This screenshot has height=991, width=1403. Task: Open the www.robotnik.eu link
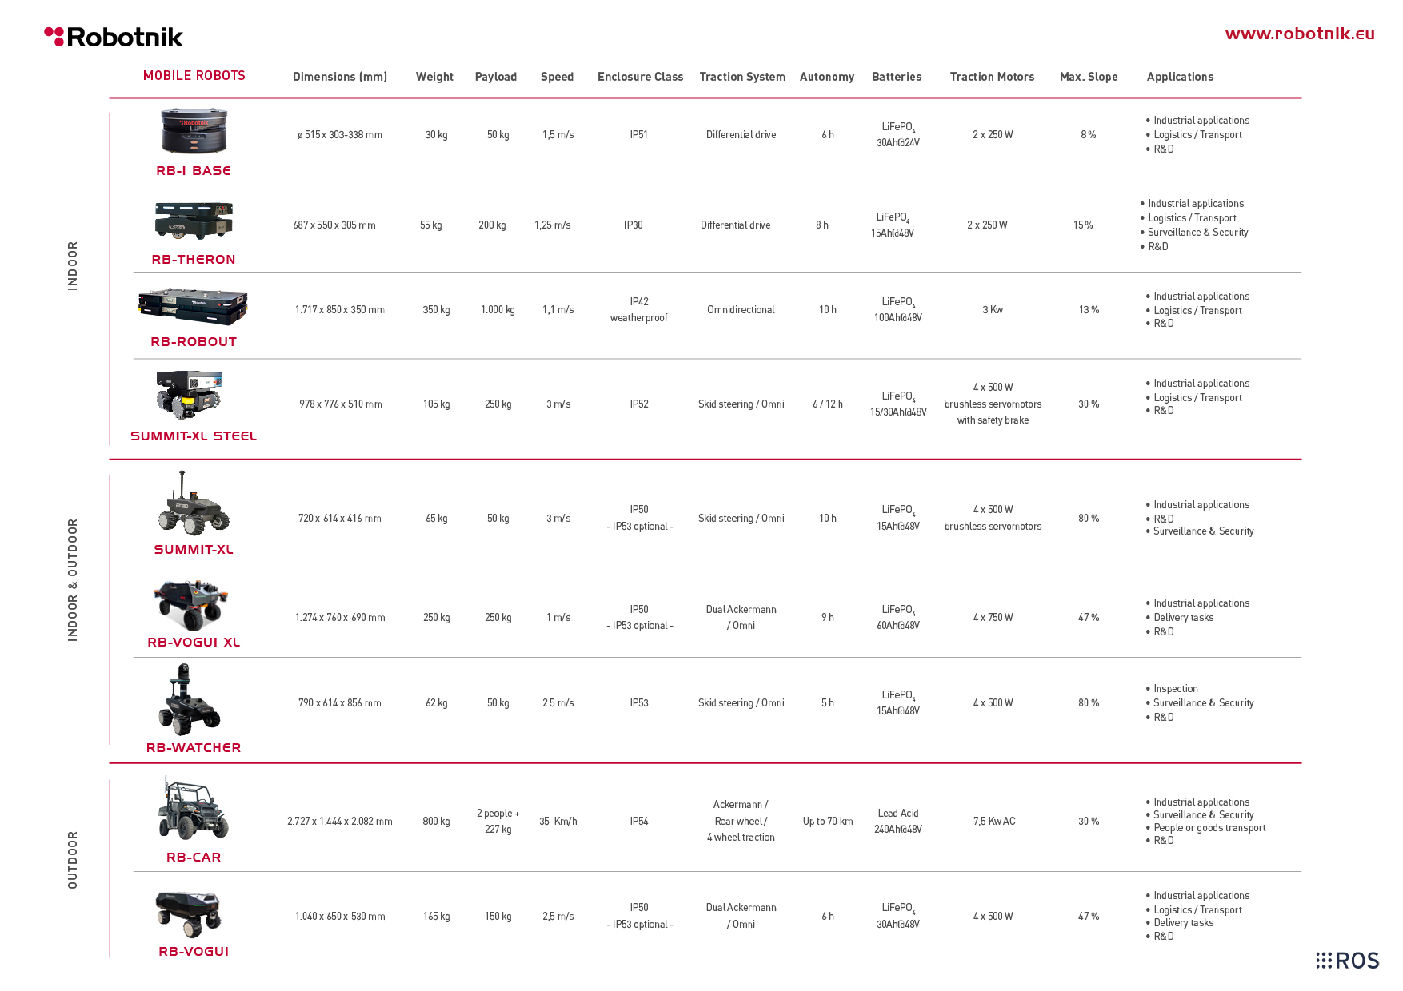point(1300,34)
